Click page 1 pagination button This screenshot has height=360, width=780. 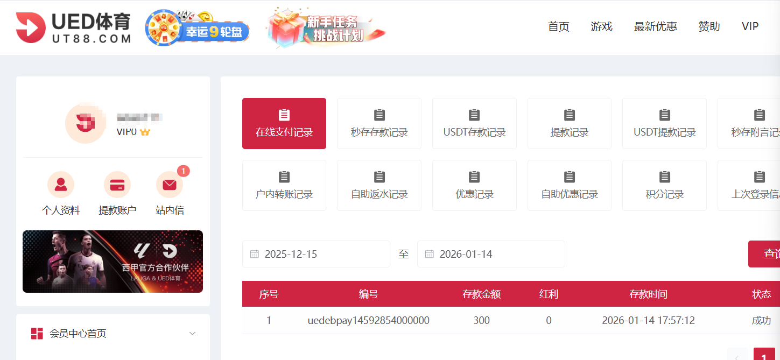[764, 356]
